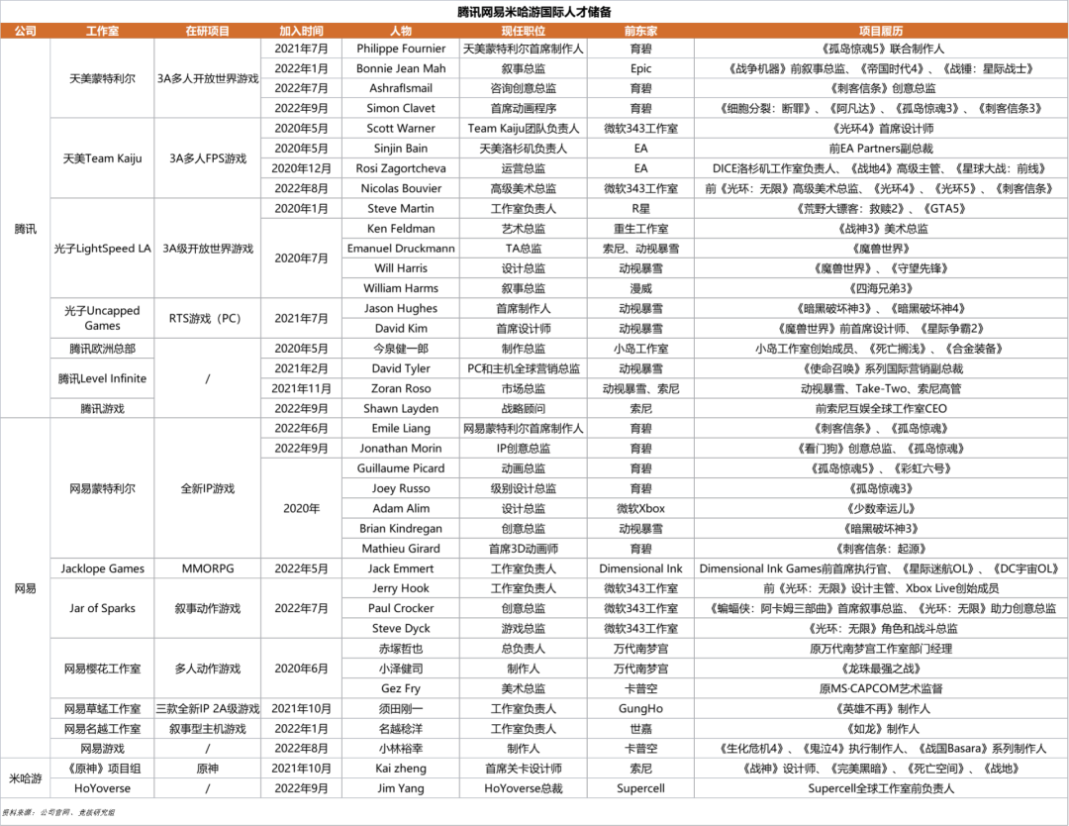Select the cell Philippe Fournier

pyautogui.click(x=401, y=49)
